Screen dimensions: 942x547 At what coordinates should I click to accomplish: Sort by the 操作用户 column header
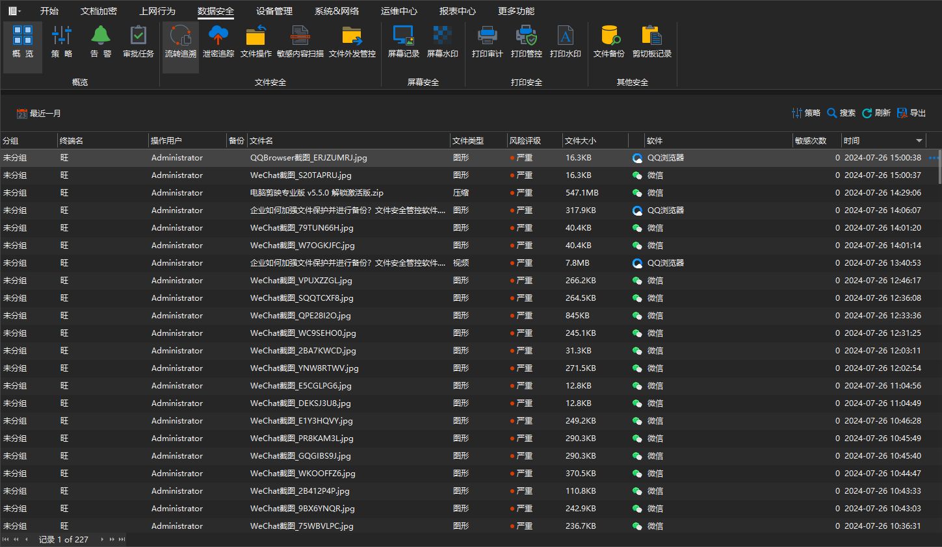click(x=187, y=140)
